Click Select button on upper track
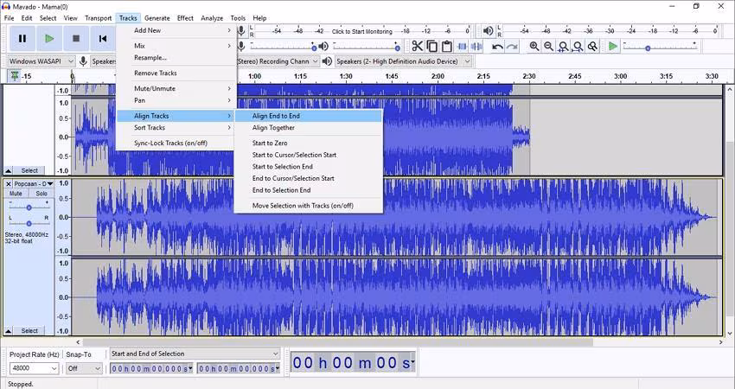 click(29, 170)
